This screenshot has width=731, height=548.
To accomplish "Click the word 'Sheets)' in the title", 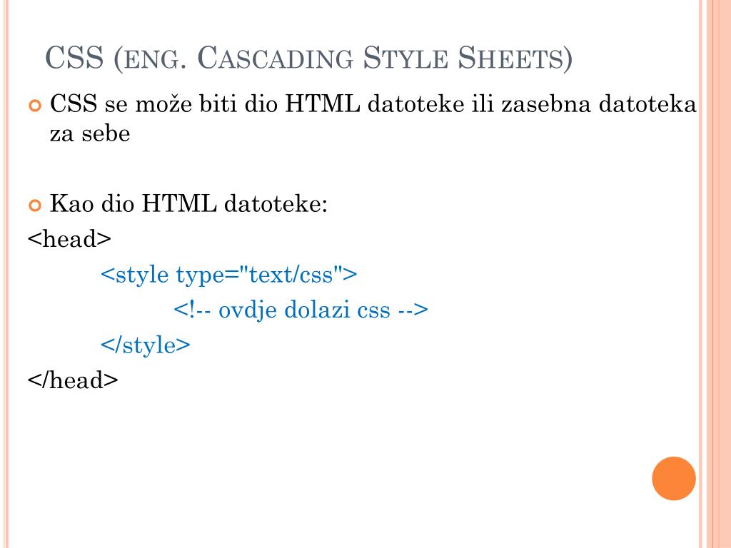I will [x=515, y=59].
